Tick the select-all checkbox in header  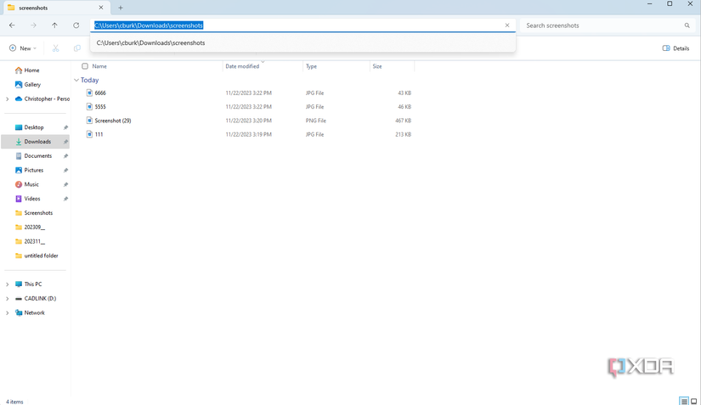pos(85,66)
